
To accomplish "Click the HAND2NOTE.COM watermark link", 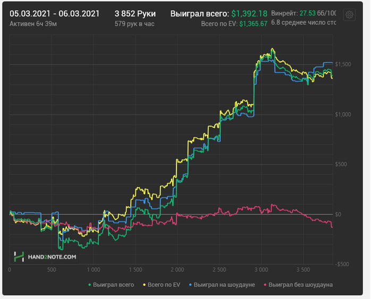I will (x=52, y=257).
